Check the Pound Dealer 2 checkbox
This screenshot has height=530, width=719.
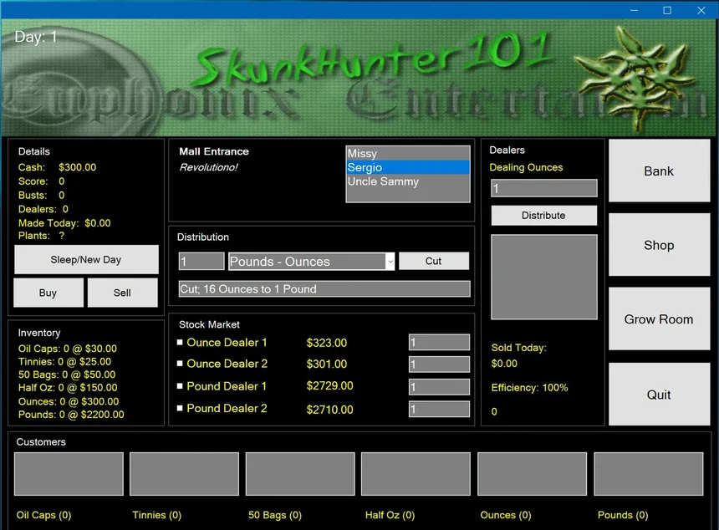pyautogui.click(x=180, y=408)
